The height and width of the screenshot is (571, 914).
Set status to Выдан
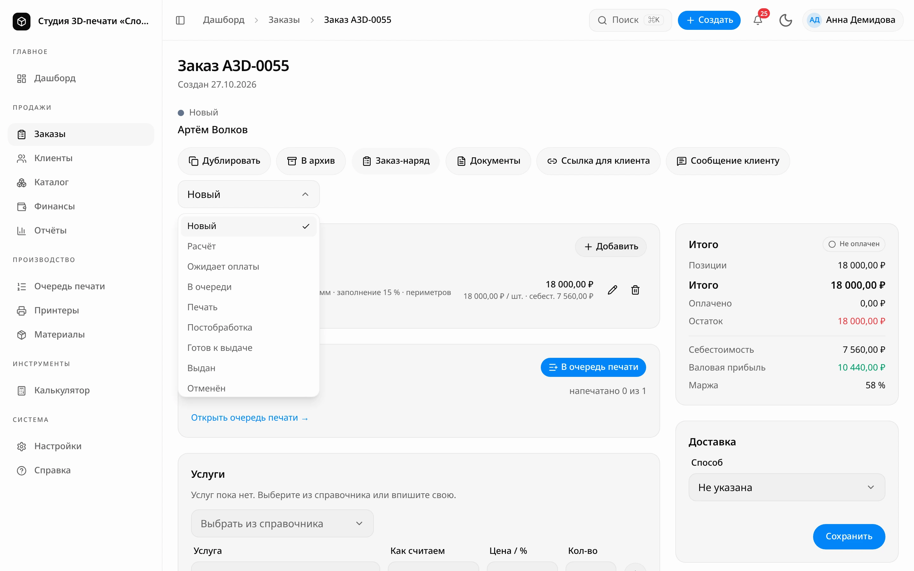tap(248, 368)
